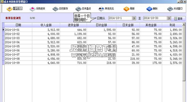187x102 pixels.
Task: Click the row indicator for 2014-10-01
Action: click(x=3, y=30)
